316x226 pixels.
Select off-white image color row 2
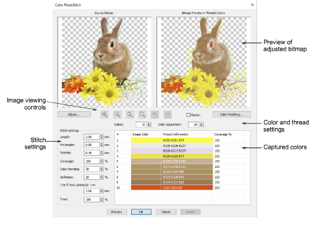pyautogui.click(x=146, y=145)
